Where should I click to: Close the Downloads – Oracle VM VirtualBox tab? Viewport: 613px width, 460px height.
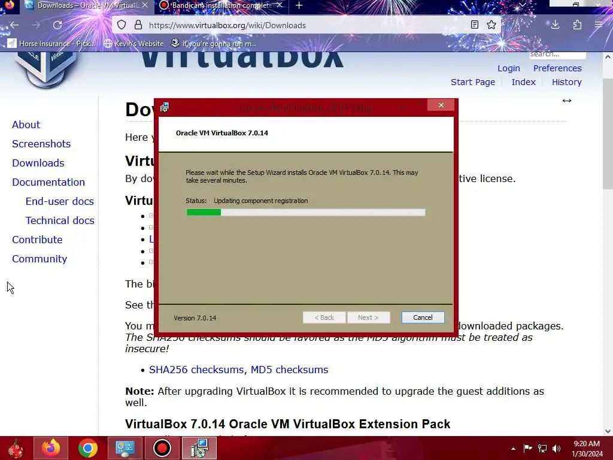pyautogui.click(x=145, y=5)
